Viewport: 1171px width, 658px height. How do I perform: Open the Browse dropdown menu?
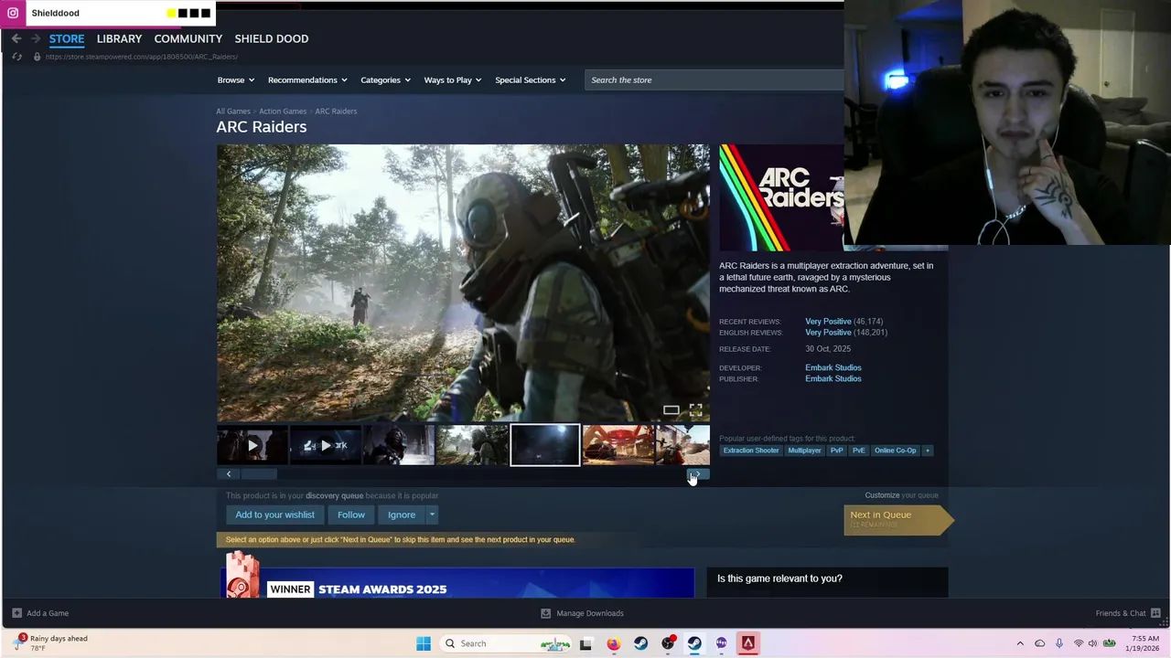[x=235, y=80]
